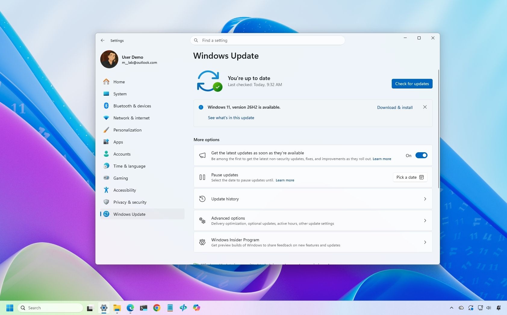Click the Personalization paintbrush icon
The height and width of the screenshot is (315, 507).
(106, 130)
